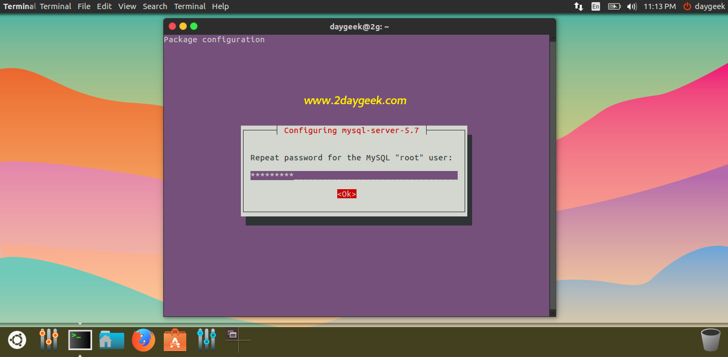Open the blue mixer tweak icon in dock
Viewport: 728px width, 357px height.
pyautogui.click(x=207, y=340)
